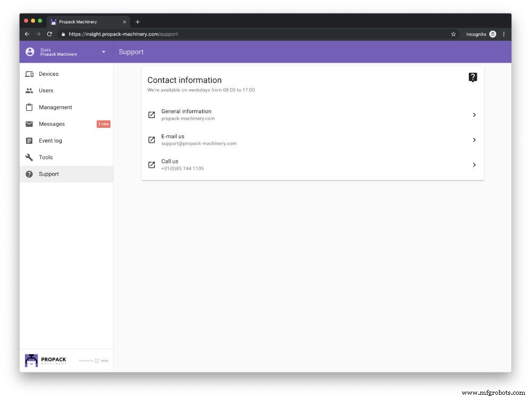Select Support in the sidebar
Viewport: 531px width, 398px height.
(x=49, y=174)
